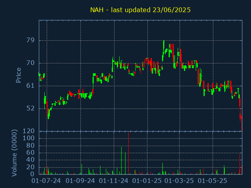Click the price axis label '61'
Image resolution: width=251 pixels, height=188 pixels.
pyautogui.click(x=31, y=86)
